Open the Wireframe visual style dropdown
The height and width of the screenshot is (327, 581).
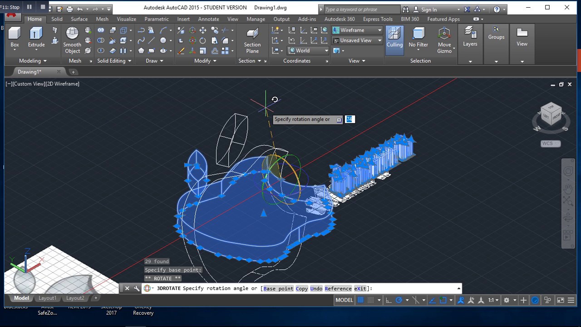358,30
